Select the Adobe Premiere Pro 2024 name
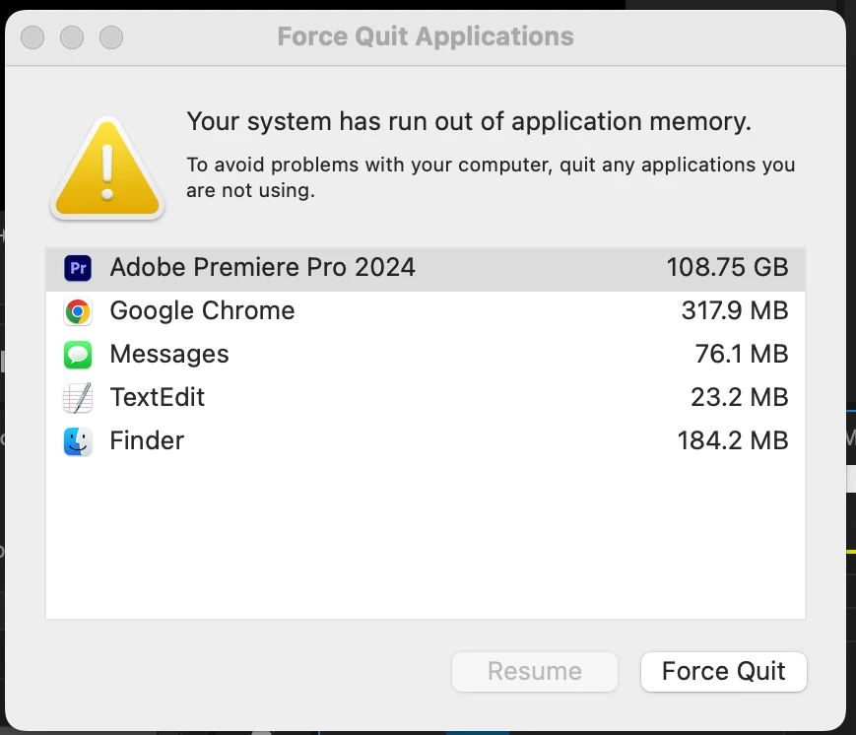 pyautogui.click(x=262, y=268)
